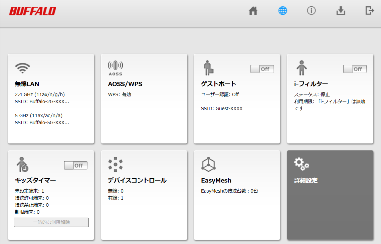Click ステータス: 停止 text
This screenshot has width=381, height=244.
tap(312, 94)
